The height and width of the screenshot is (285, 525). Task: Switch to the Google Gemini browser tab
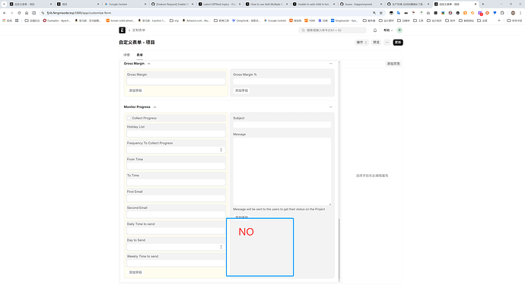[125, 4]
